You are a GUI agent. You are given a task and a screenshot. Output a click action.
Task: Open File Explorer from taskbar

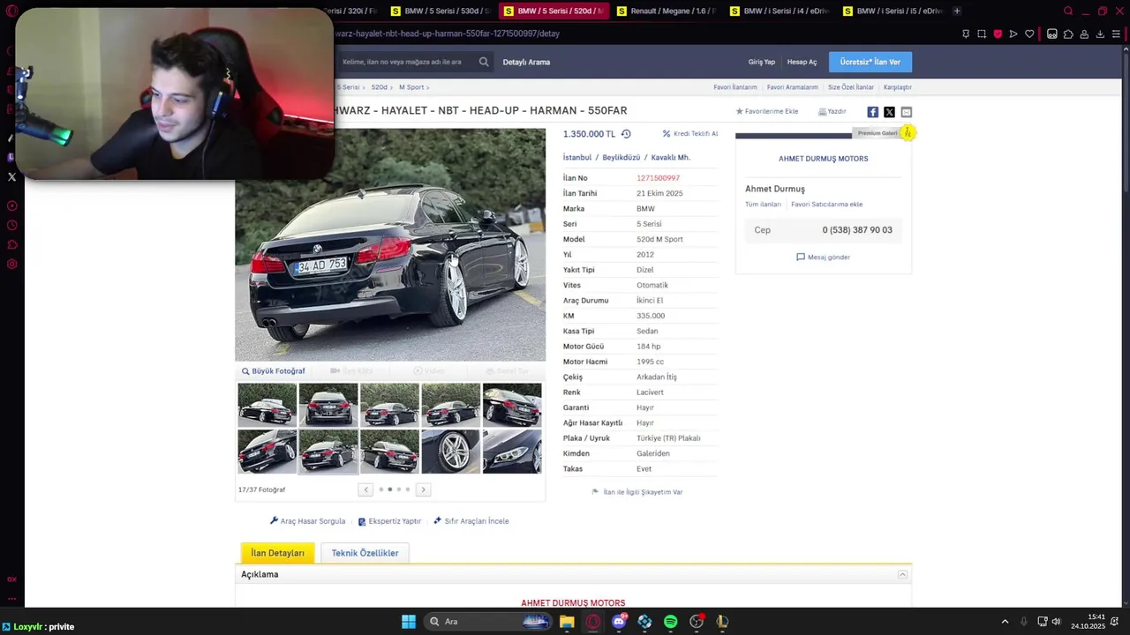[567, 622]
